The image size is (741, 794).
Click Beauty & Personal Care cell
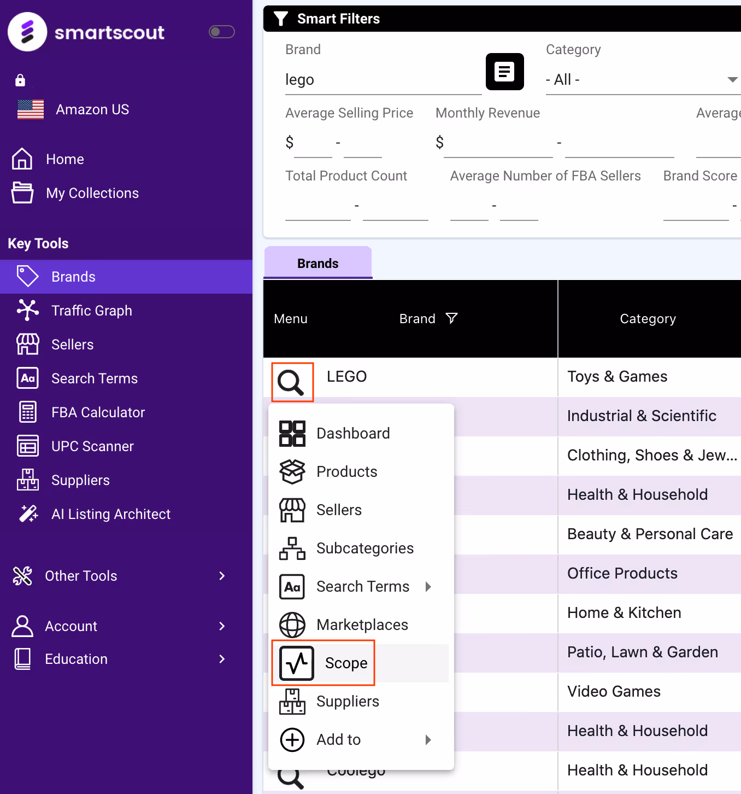coord(649,534)
